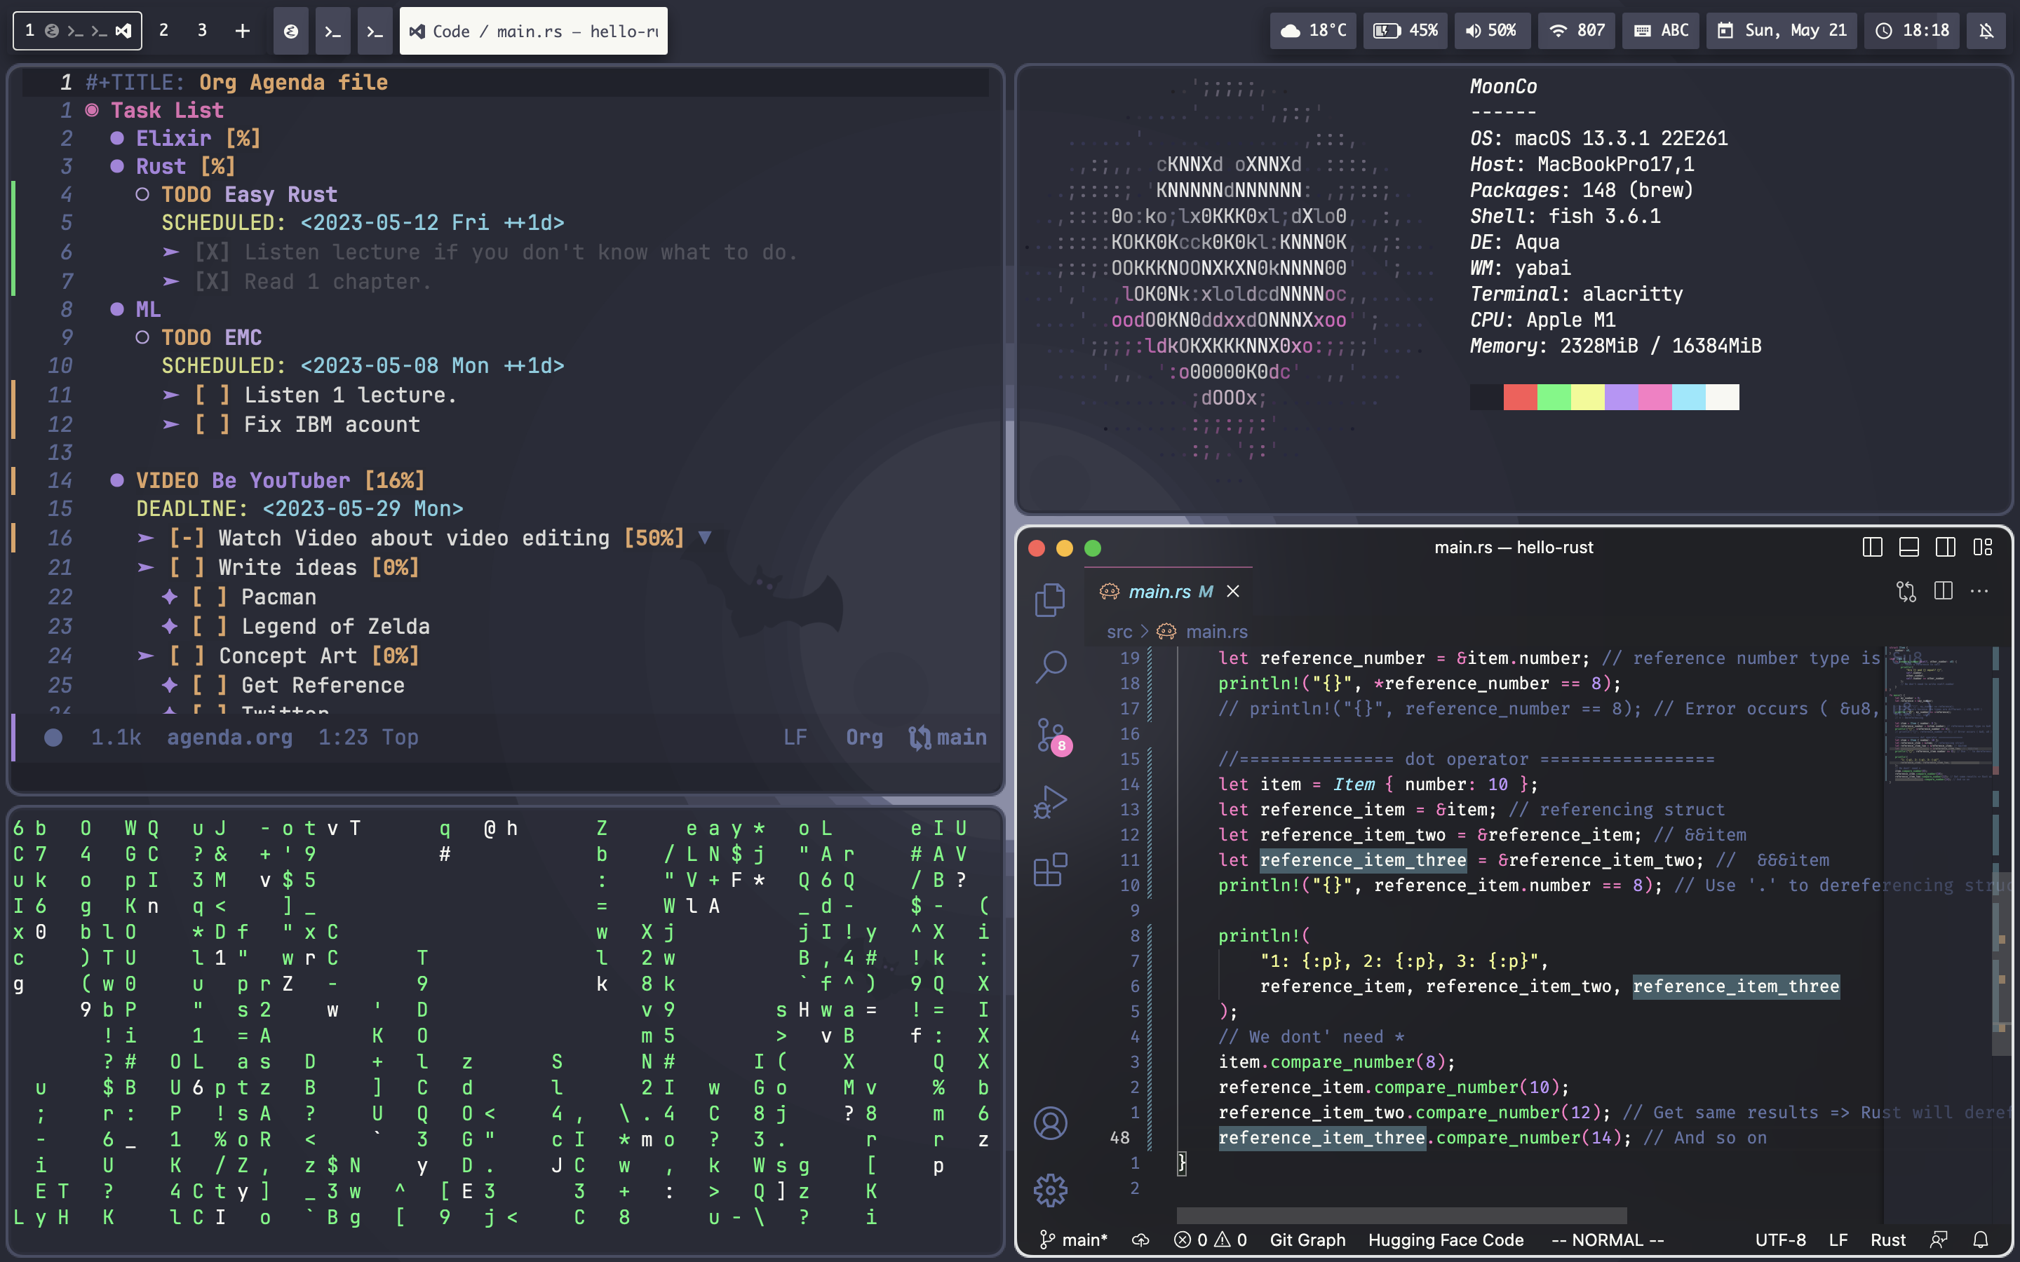Click Git Graph in the status bar

(1307, 1240)
